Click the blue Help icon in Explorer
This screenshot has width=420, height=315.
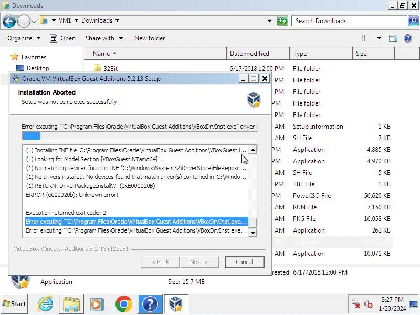tap(408, 38)
